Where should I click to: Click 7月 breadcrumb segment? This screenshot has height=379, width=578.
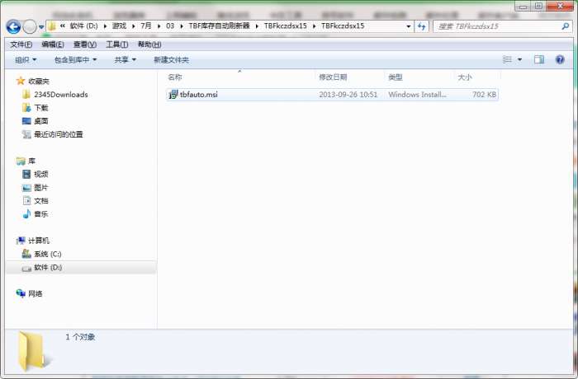tap(146, 26)
